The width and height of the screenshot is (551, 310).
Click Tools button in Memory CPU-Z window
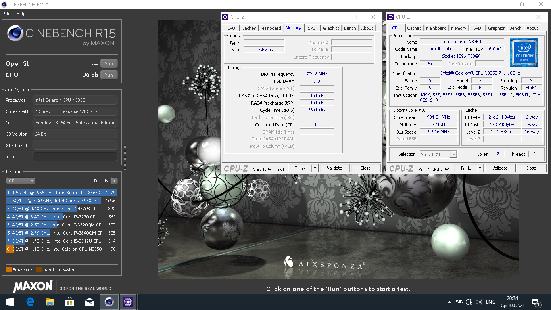click(300, 168)
